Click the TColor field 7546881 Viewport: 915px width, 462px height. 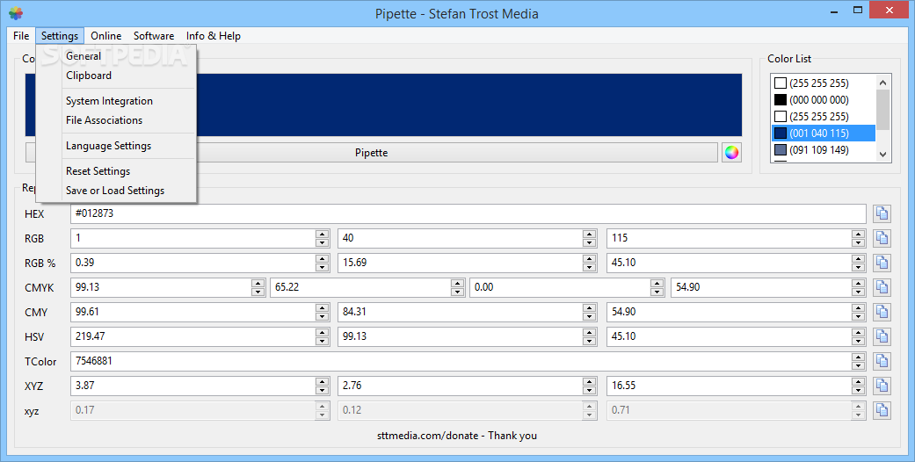click(461, 361)
